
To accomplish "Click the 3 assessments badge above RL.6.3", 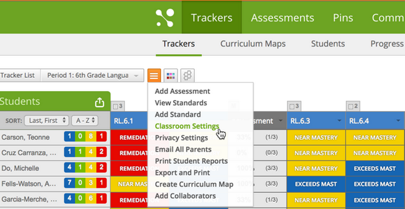I will pyautogui.click(x=294, y=106).
